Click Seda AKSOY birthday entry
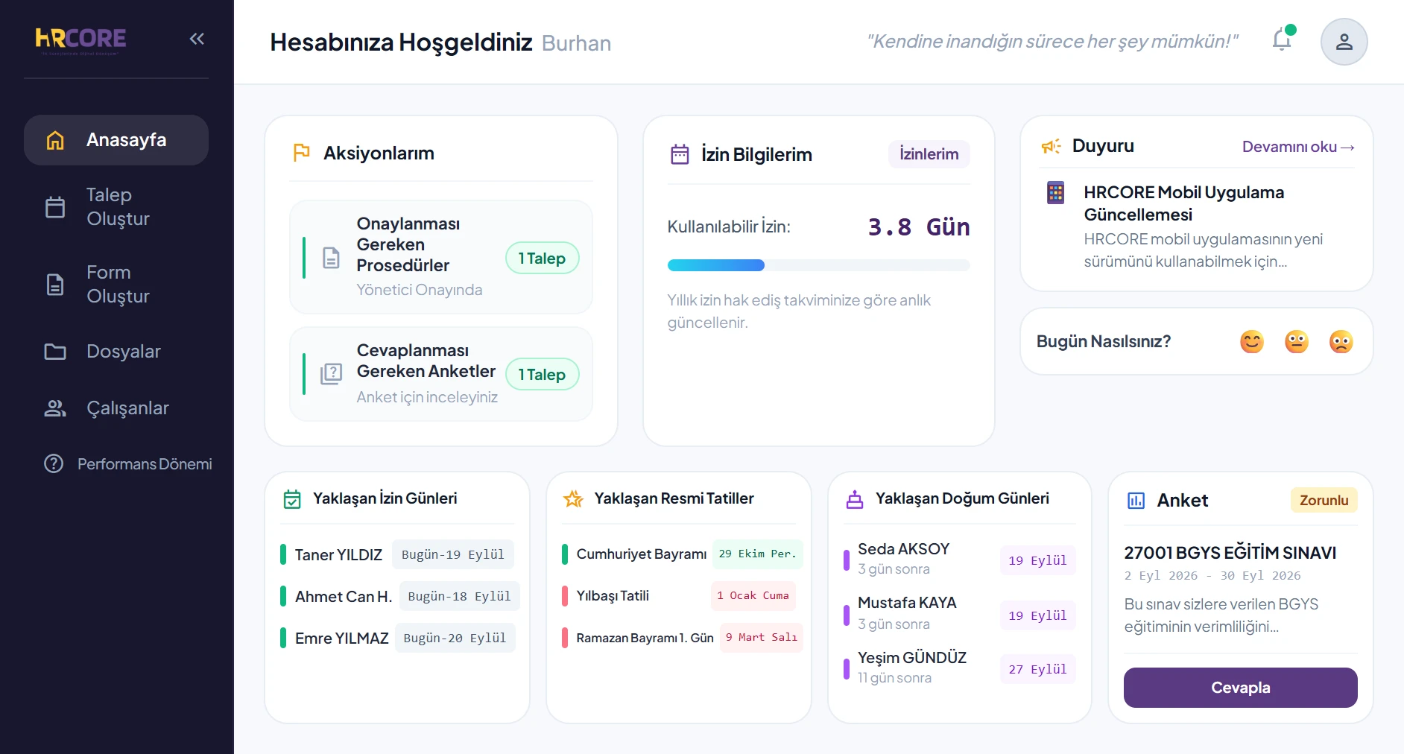The height and width of the screenshot is (754, 1404). [x=959, y=559]
